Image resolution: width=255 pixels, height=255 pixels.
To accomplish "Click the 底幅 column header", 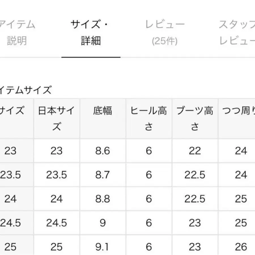I will pos(103,110).
